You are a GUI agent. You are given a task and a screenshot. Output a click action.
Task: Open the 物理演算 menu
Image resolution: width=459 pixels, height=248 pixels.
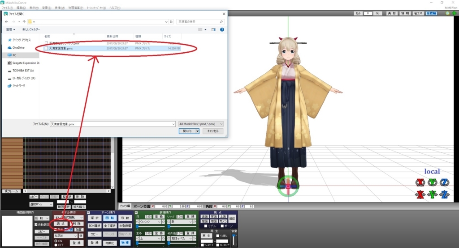[76, 8]
